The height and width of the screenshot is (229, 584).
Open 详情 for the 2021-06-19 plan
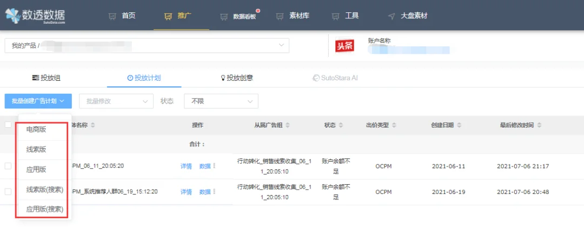(x=186, y=192)
